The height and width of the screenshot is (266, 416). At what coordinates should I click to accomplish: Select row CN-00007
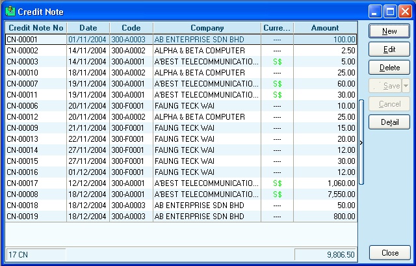[x=181, y=84]
